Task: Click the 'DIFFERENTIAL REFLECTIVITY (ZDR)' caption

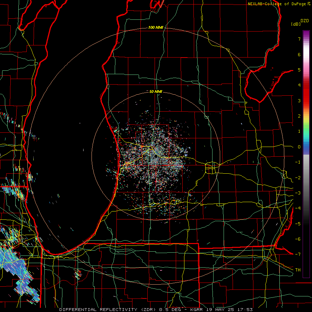Action: (108, 310)
